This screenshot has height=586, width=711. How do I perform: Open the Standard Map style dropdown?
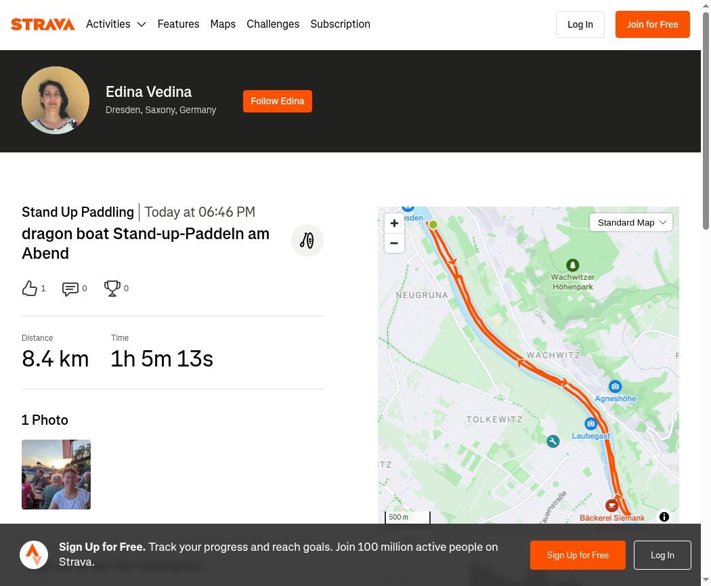(630, 222)
